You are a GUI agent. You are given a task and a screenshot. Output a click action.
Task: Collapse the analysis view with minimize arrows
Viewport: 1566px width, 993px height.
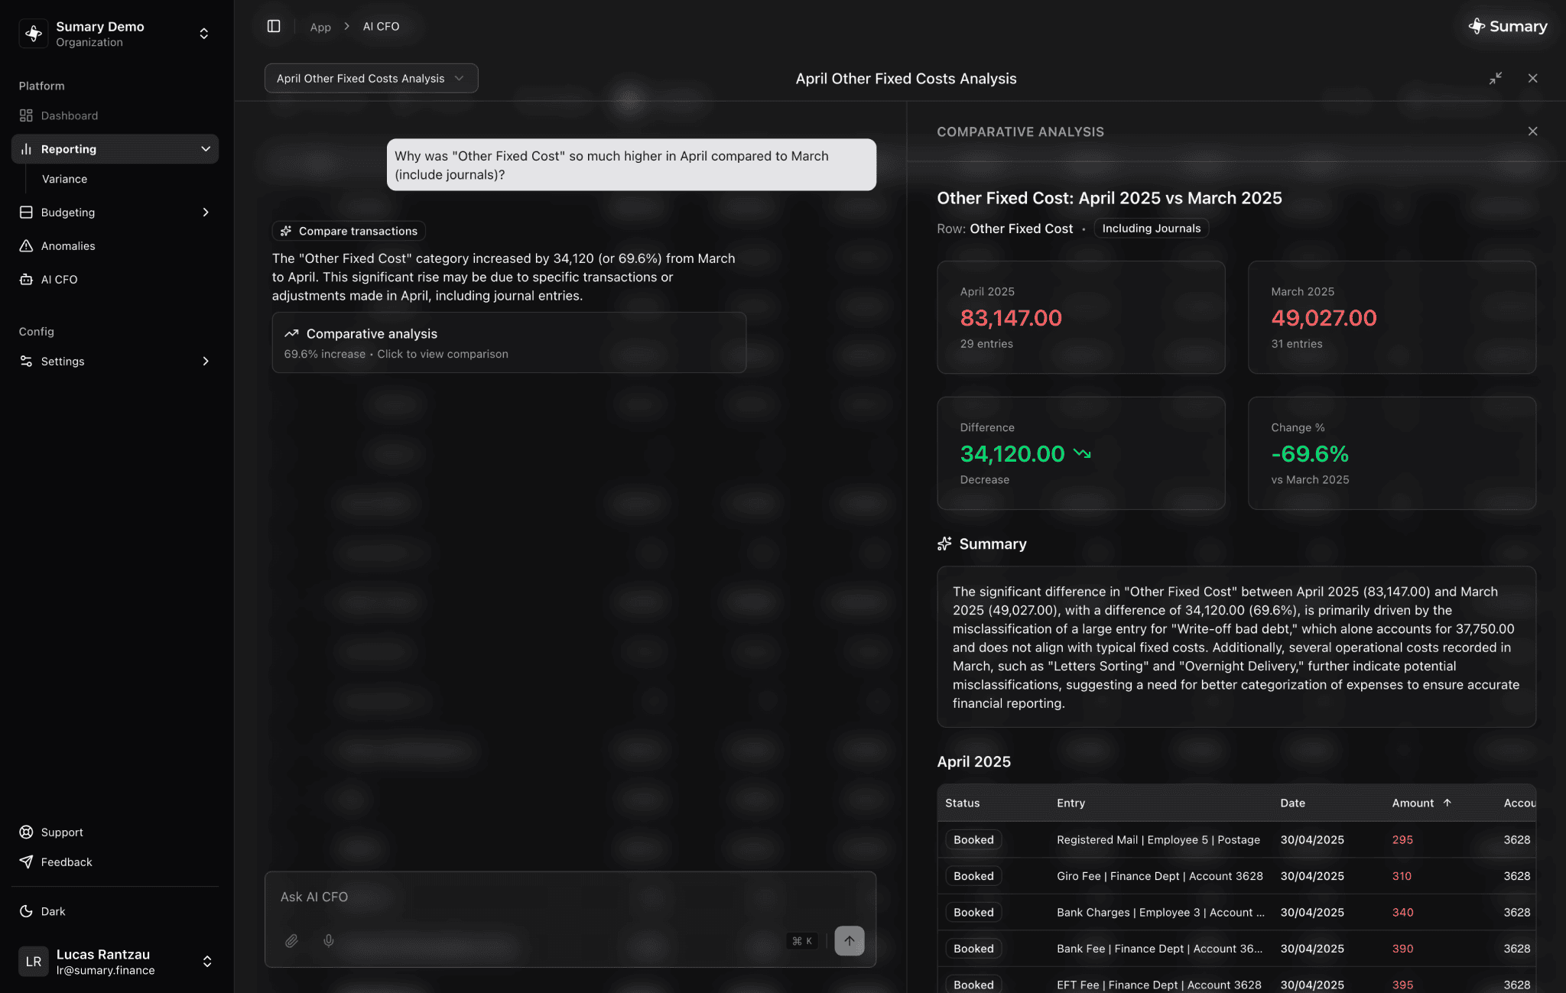[1495, 78]
